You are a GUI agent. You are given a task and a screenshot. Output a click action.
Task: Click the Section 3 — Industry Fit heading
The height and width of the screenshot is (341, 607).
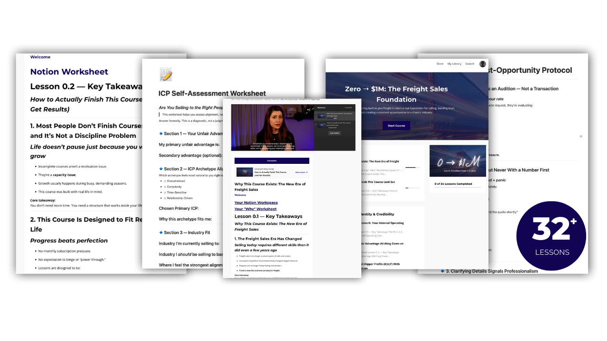tap(187, 233)
